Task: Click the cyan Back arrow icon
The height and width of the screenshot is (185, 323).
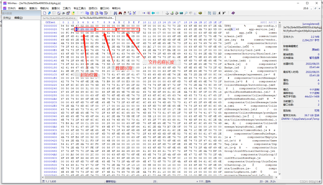Action: pos(153,13)
